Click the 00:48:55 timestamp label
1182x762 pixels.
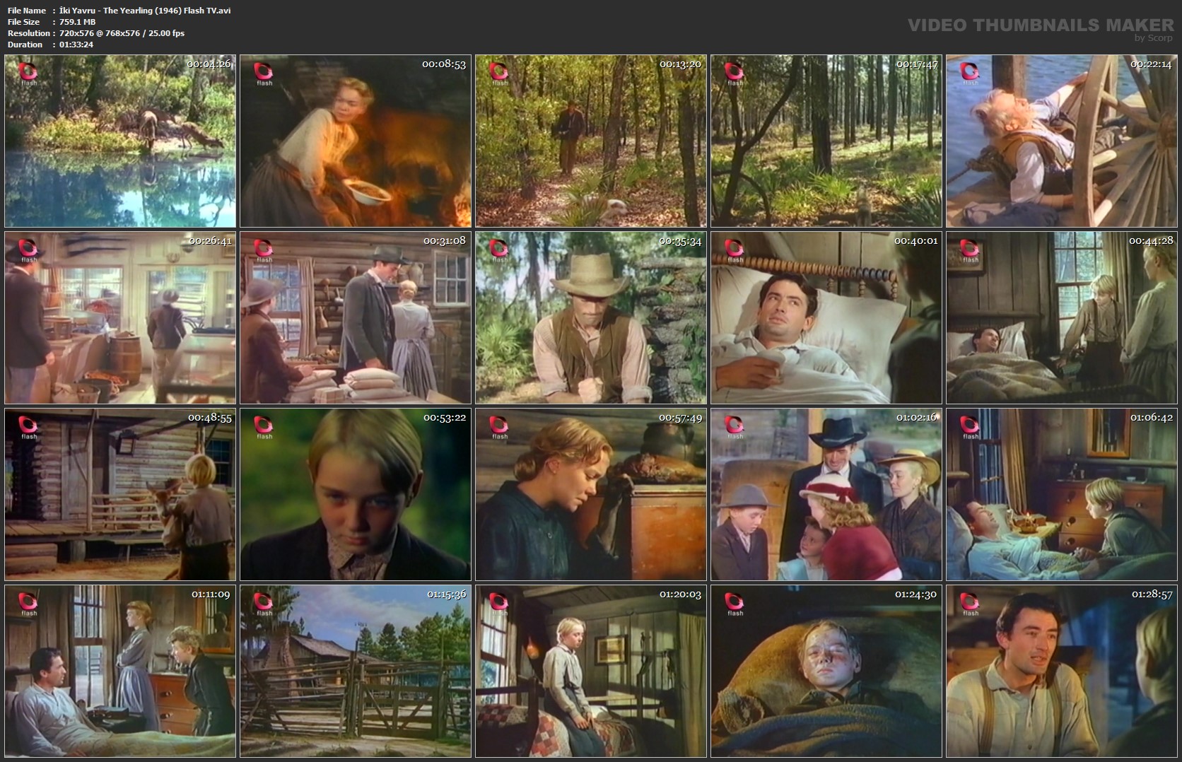pos(209,418)
